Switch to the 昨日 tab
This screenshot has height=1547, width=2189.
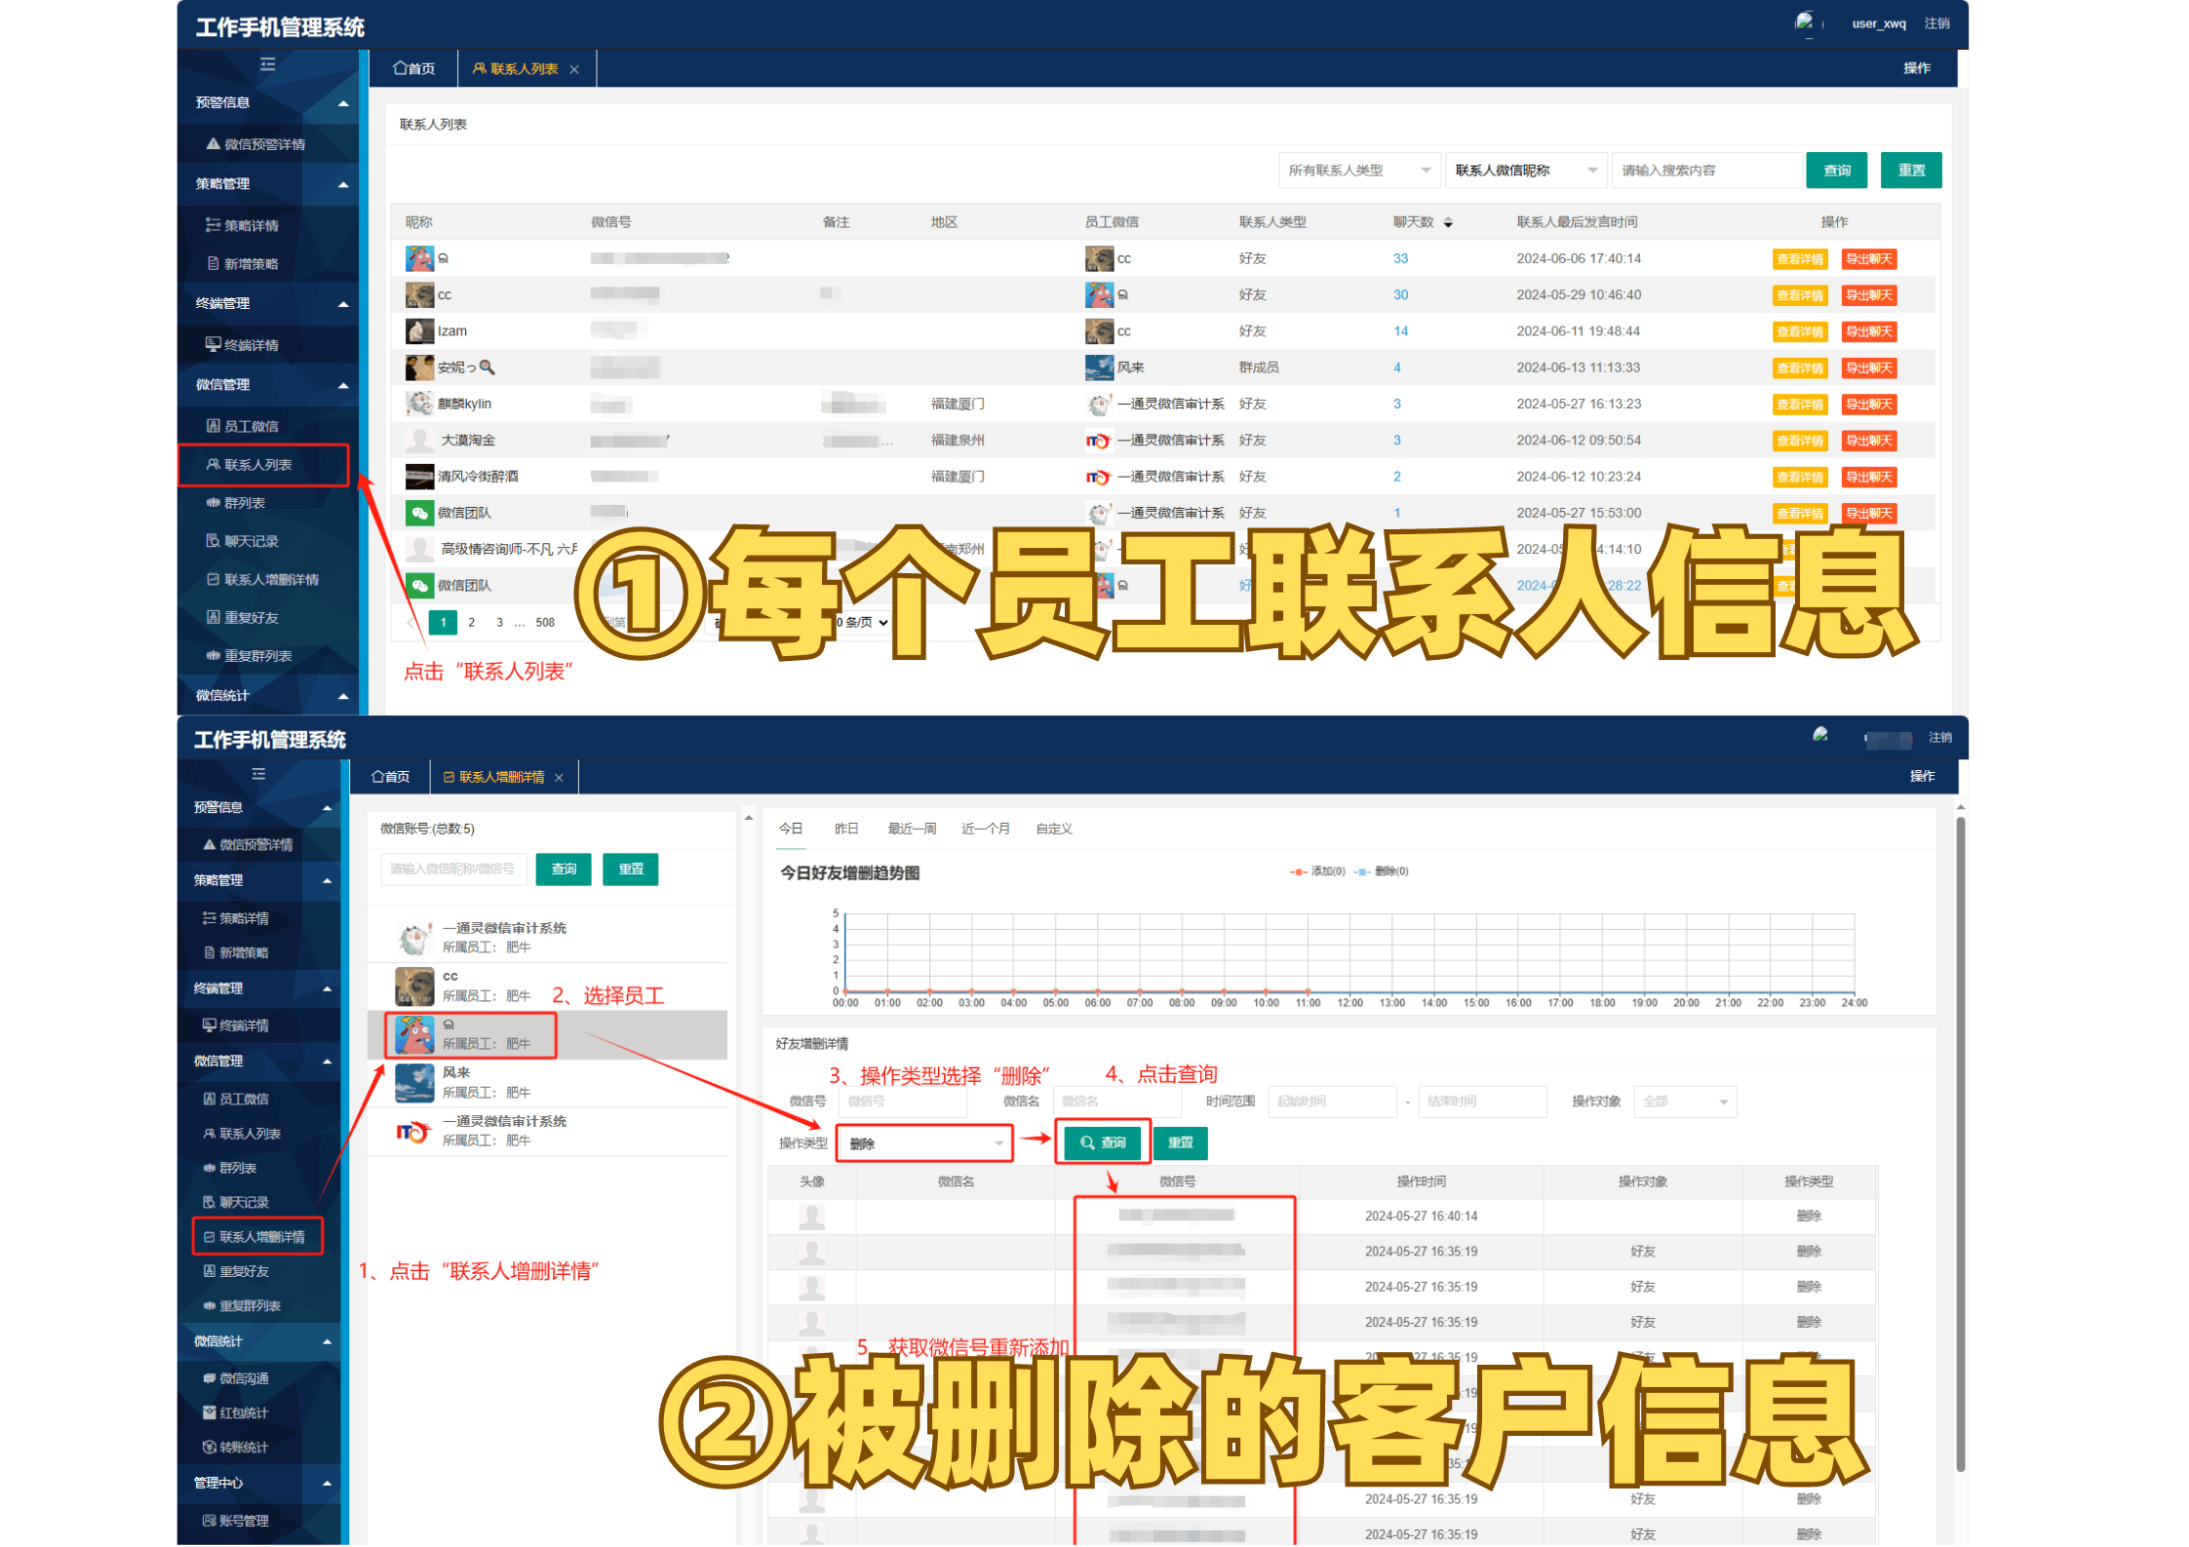(x=845, y=830)
